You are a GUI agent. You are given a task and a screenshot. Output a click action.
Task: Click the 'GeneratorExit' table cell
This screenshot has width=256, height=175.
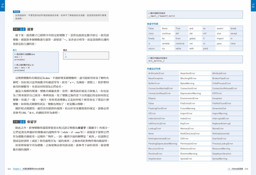click(x=227, y=109)
